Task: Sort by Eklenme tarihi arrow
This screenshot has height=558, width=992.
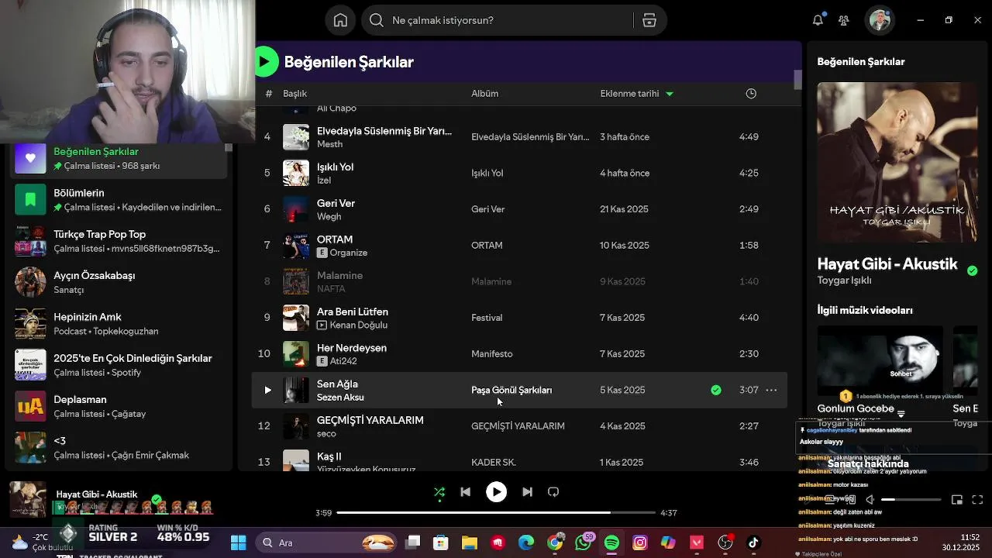Action: (670, 94)
